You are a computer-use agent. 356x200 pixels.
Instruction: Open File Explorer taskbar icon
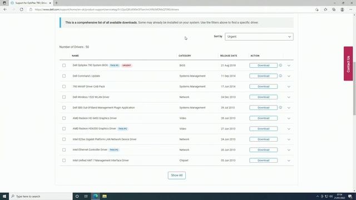coord(105,196)
